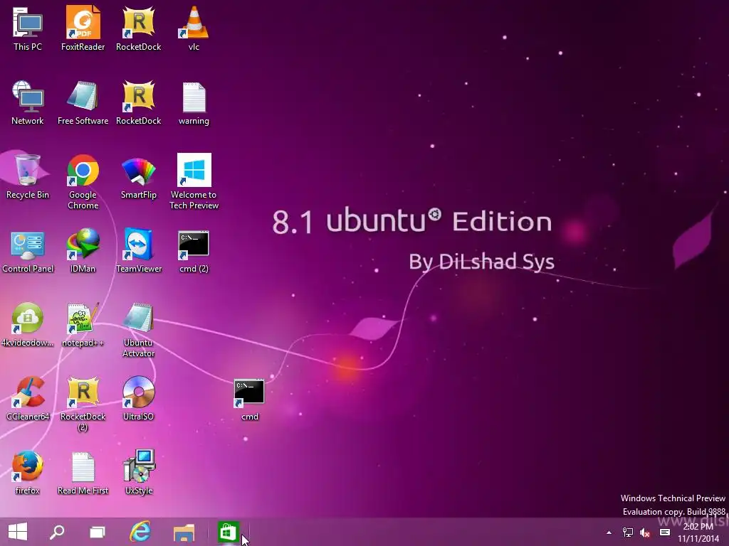
Task: Open File Explorer from the taskbar
Action: pos(184,532)
